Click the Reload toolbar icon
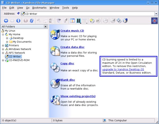 (x=32, y=20)
